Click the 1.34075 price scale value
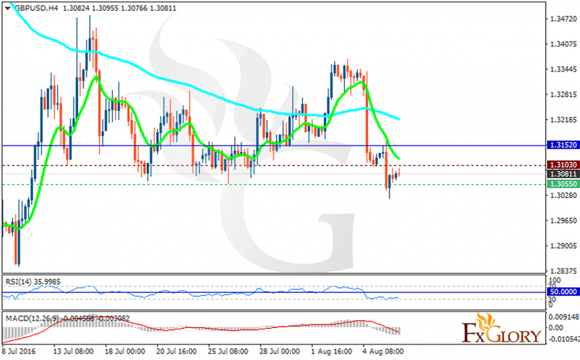The width and height of the screenshot is (580, 360). pyautogui.click(x=564, y=44)
